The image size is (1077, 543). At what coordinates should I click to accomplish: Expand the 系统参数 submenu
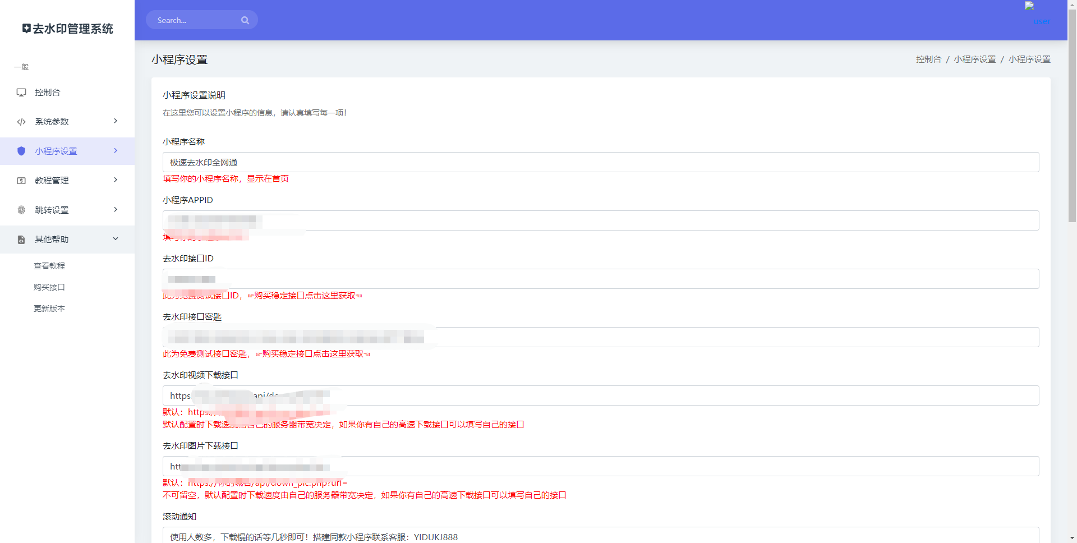[115, 121]
